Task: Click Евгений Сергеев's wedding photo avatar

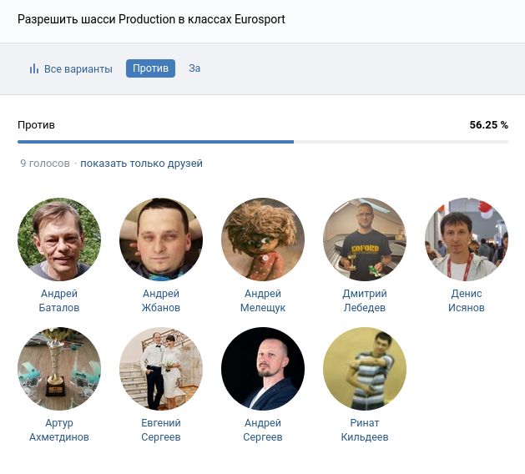Action: (x=161, y=369)
